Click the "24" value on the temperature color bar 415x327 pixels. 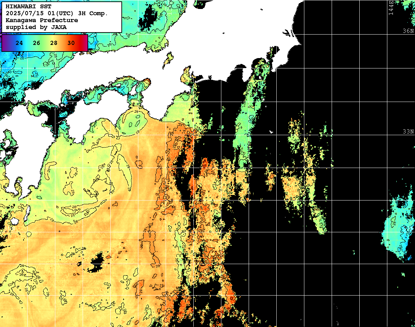(x=20, y=43)
